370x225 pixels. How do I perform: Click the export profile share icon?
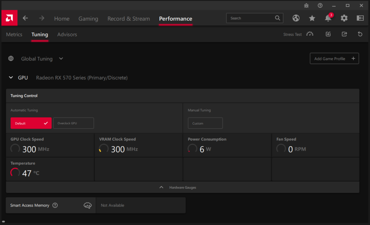[x=344, y=34]
